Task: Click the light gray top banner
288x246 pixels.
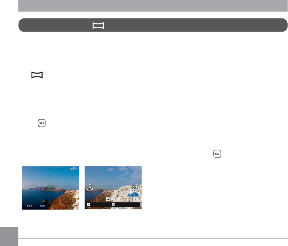Action: pyautogui.click(x=153, y=6)
